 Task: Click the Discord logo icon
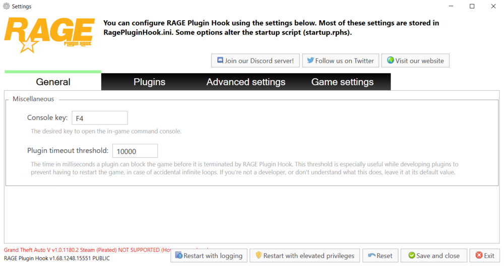point(220,60)
